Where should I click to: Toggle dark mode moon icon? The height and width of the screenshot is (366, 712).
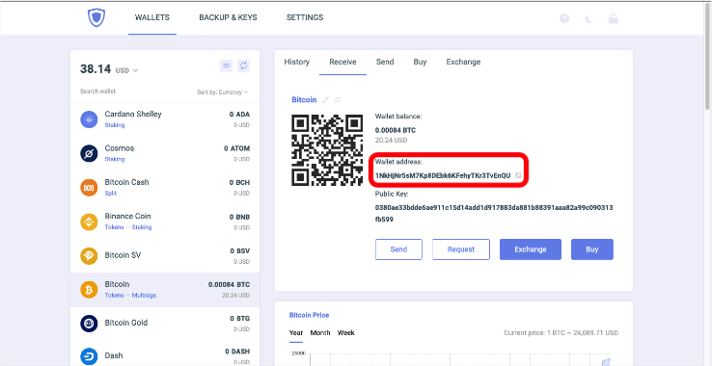click(589, 18)
